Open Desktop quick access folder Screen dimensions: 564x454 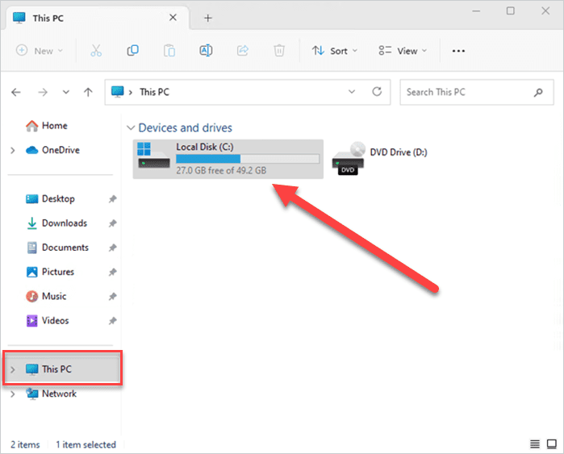point(50,199)
